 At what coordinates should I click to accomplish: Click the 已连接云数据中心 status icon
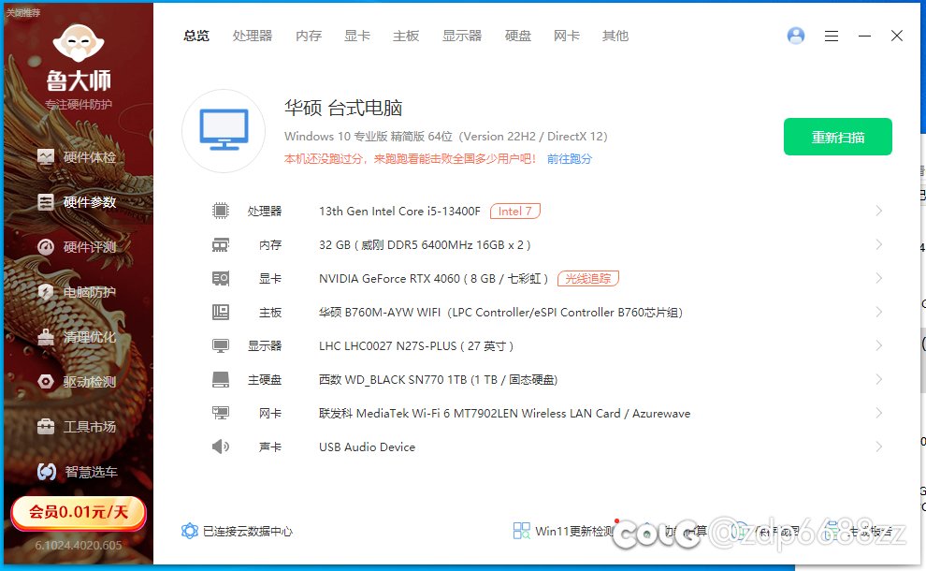click(190, 531)
